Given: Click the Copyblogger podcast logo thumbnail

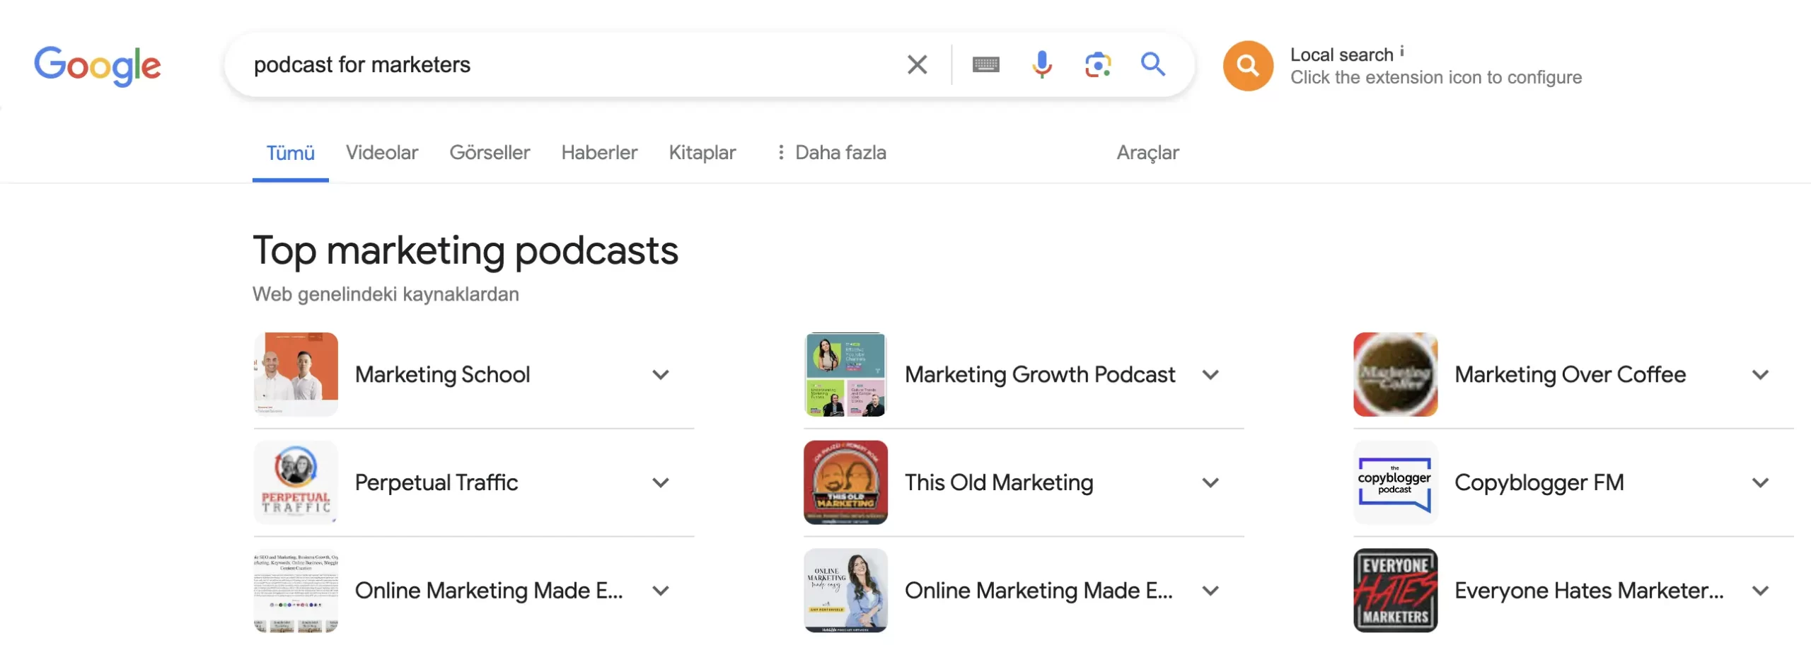Looking at the screenshot, I should click(1395, 482).
